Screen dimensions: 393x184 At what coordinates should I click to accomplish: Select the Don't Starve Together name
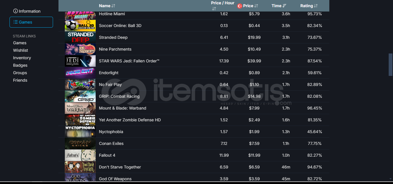(120, 167)
